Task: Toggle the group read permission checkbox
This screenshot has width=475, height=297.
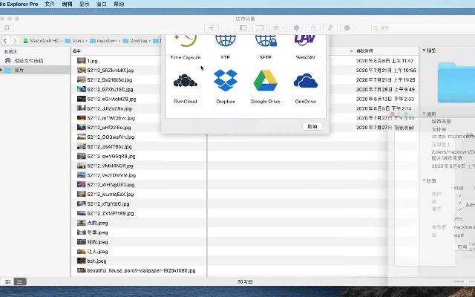Action: click(x=460, y=203)
